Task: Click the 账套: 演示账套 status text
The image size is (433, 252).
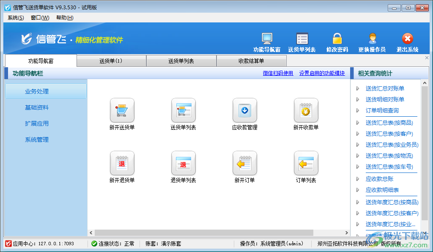Action: click(163, 244)
